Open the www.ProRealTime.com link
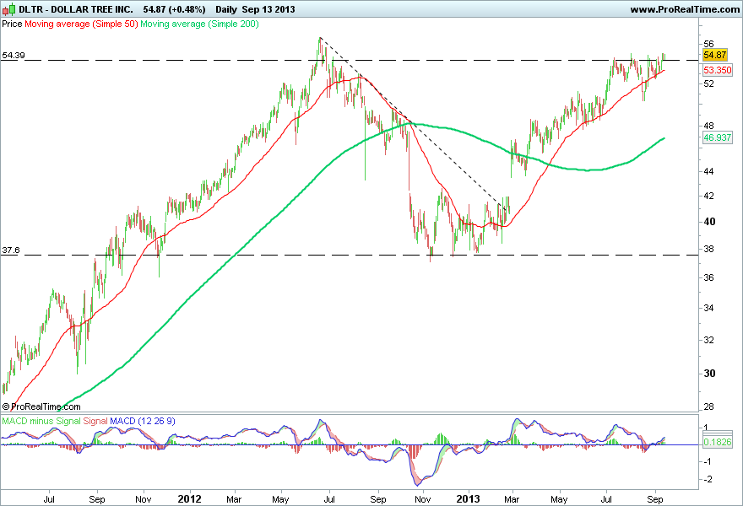This screenshot has width=743, height=506. click(x=685, y=9)
